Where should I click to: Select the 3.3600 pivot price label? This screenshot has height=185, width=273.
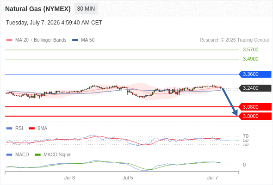(255, 74)
